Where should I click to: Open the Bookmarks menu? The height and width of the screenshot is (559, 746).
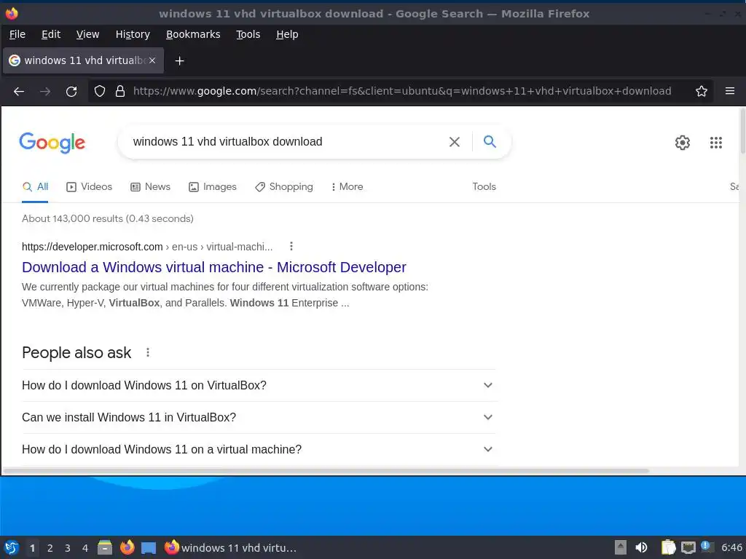click(x=193, y=34)
